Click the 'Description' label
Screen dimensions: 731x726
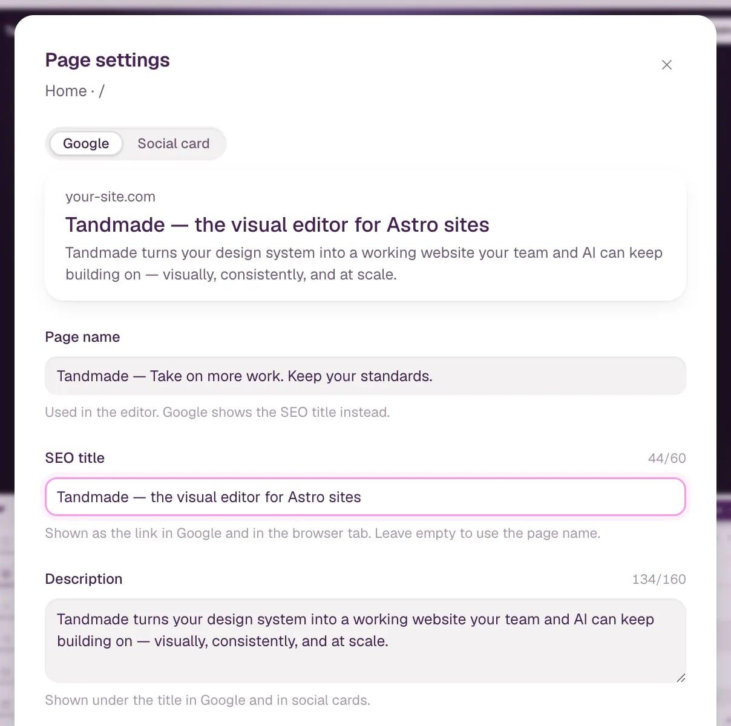(x=84, y=579)
